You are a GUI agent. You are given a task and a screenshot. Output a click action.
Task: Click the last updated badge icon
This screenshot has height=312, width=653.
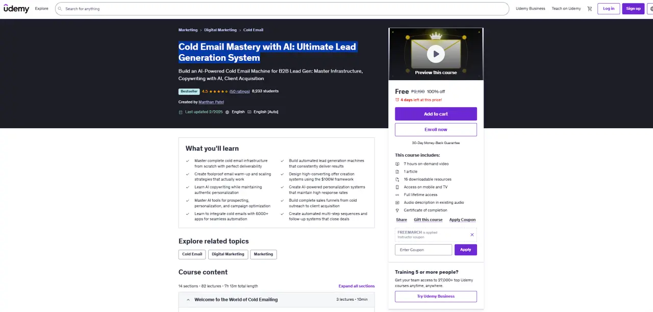click(x=181, y=112)
